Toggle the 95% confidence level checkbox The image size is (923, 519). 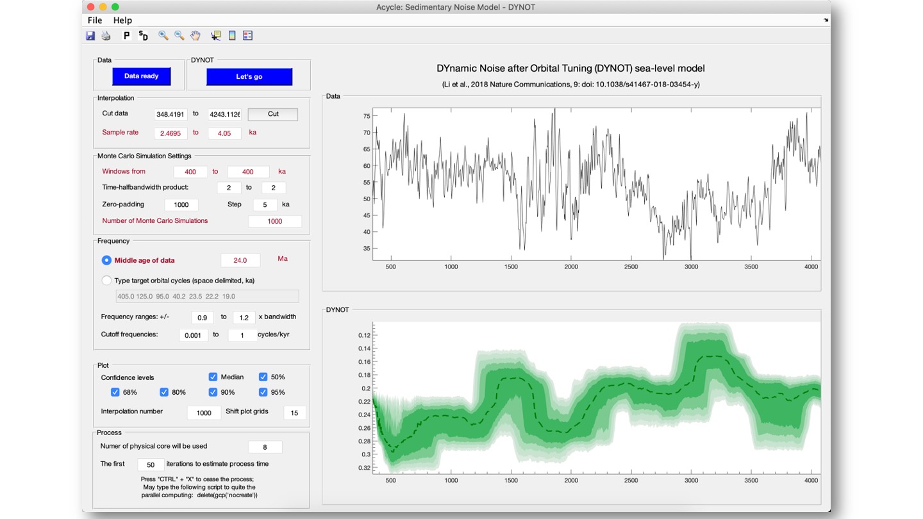coord(263,392)
